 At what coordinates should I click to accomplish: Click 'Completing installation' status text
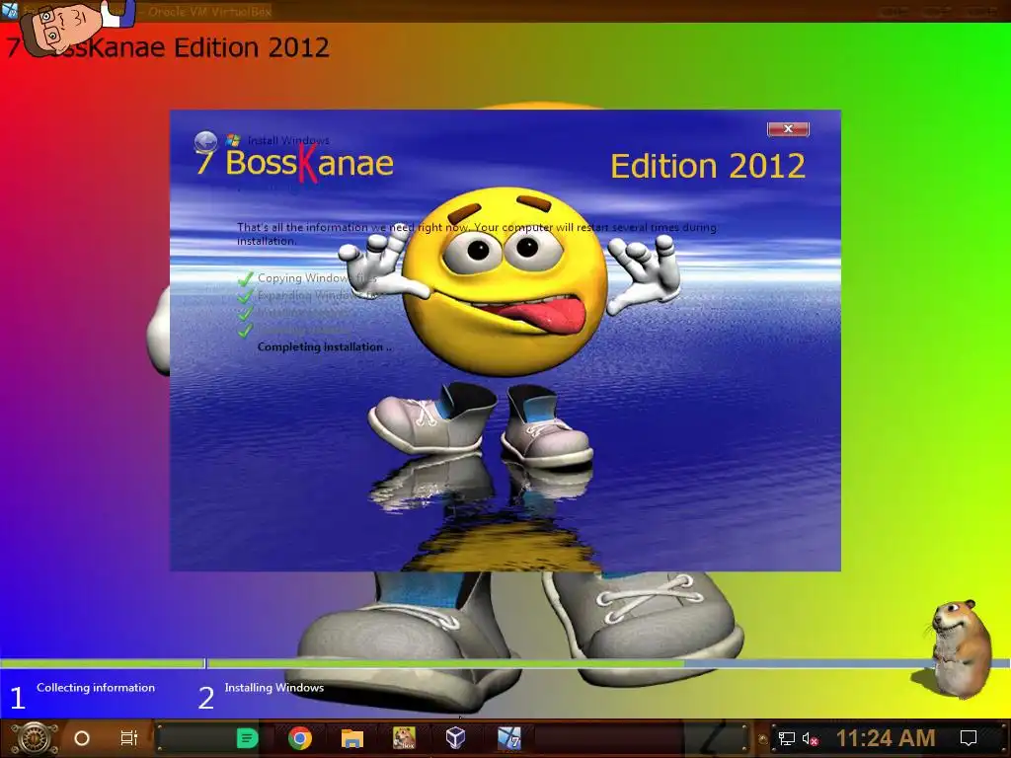[324, 346]
